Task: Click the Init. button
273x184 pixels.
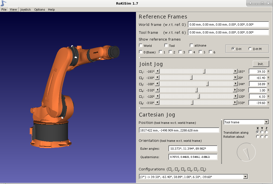Action: tap(261, 64)
